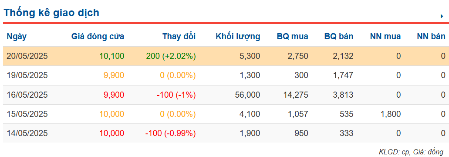The width and height of the screenshot is (449, 157).
Task: Select the 16/05/2025 date cell
Action: pos(27,95)
